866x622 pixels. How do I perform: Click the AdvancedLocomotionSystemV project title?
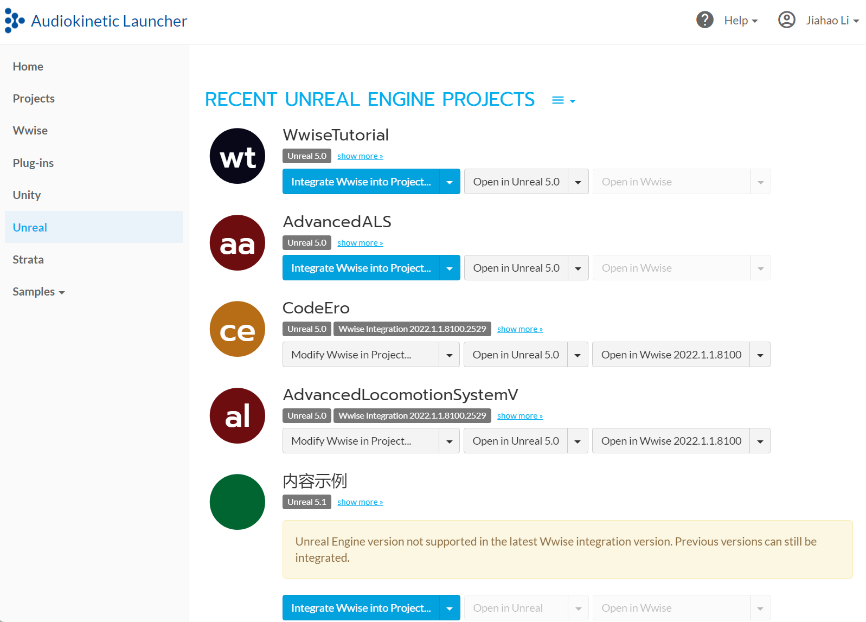tap(401, 395)
